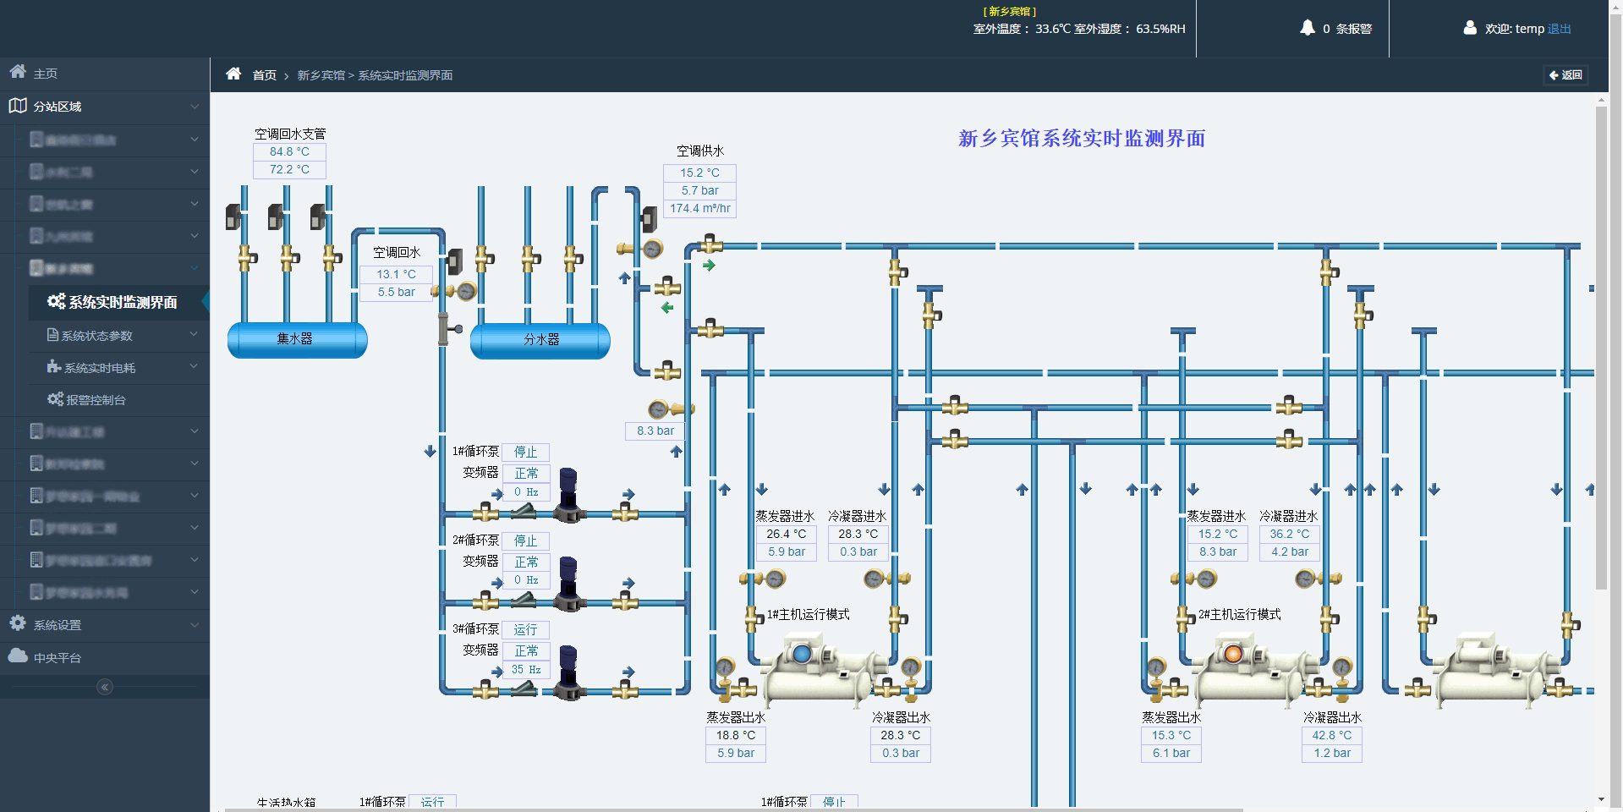Viewport: 1623px width, 812px height.
Task: Log out via the 退出 link
Action: 1559,29
